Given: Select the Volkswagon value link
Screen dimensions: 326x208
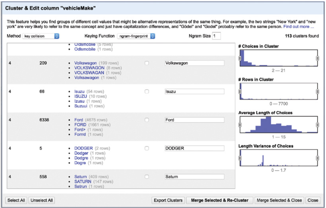Looking at the screenshot, I should (86, 63).
